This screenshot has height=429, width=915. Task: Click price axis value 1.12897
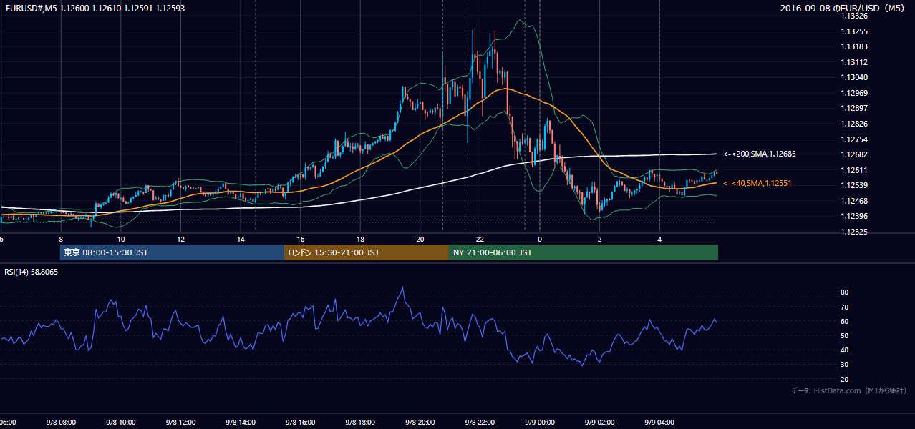[854, 108]
